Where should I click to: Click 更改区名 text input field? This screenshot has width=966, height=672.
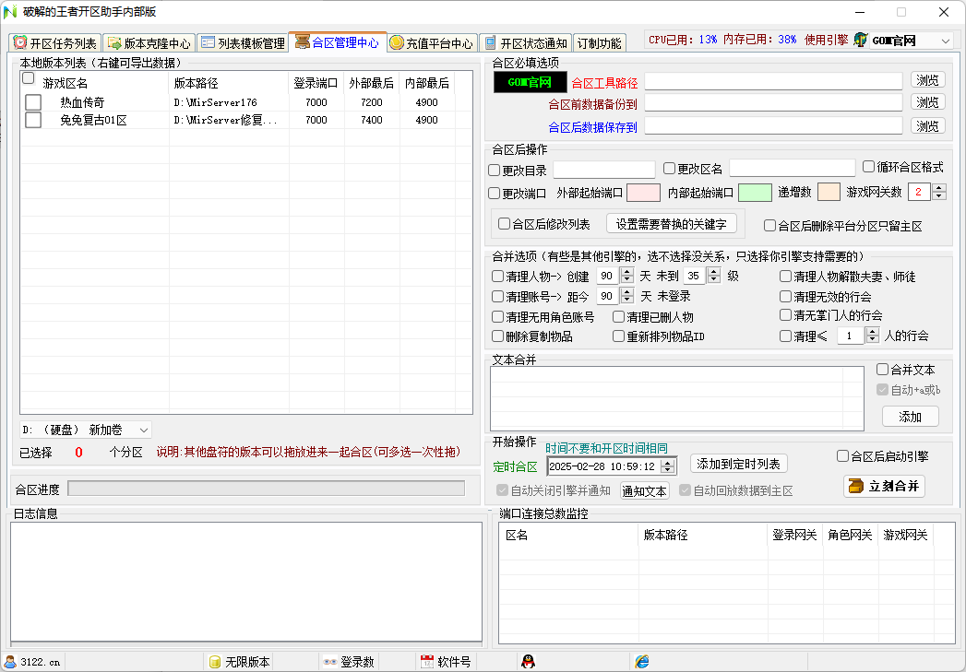pyautogui.click(x=793, y=168)
